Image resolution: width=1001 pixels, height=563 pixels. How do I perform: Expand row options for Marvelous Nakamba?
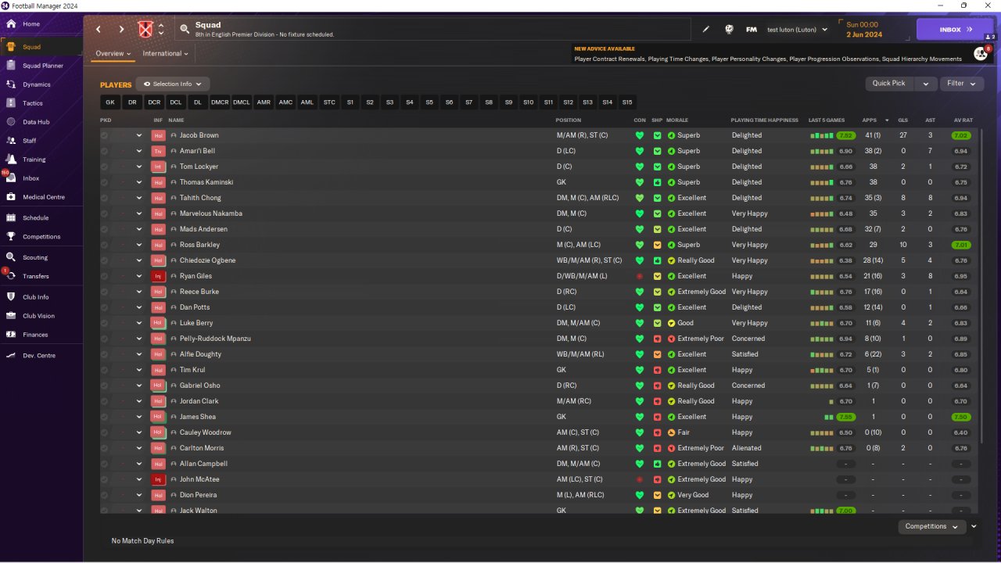(x=139, y=213)
